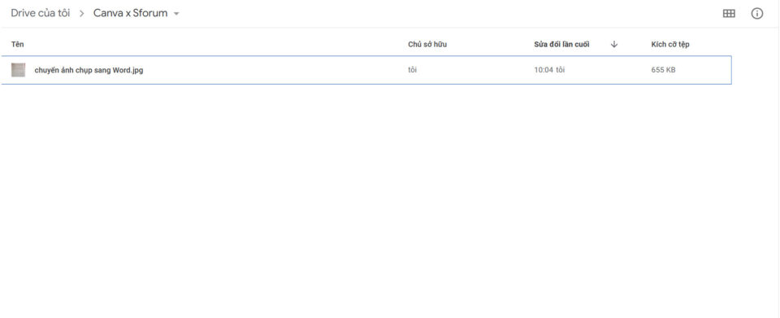Click the Chủ sở hữu column header
This screenshot has height=318, width=780.
coord(427,44)
